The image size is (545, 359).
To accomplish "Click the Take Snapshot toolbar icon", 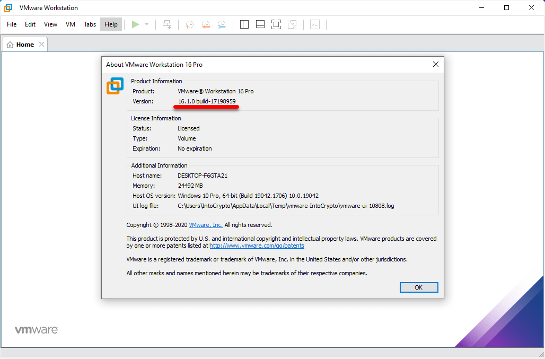I will click(189, 24).
